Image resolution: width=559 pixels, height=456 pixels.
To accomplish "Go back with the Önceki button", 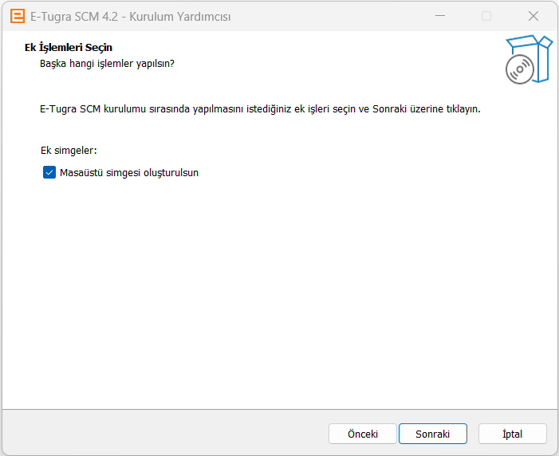I will click(362, 434).
